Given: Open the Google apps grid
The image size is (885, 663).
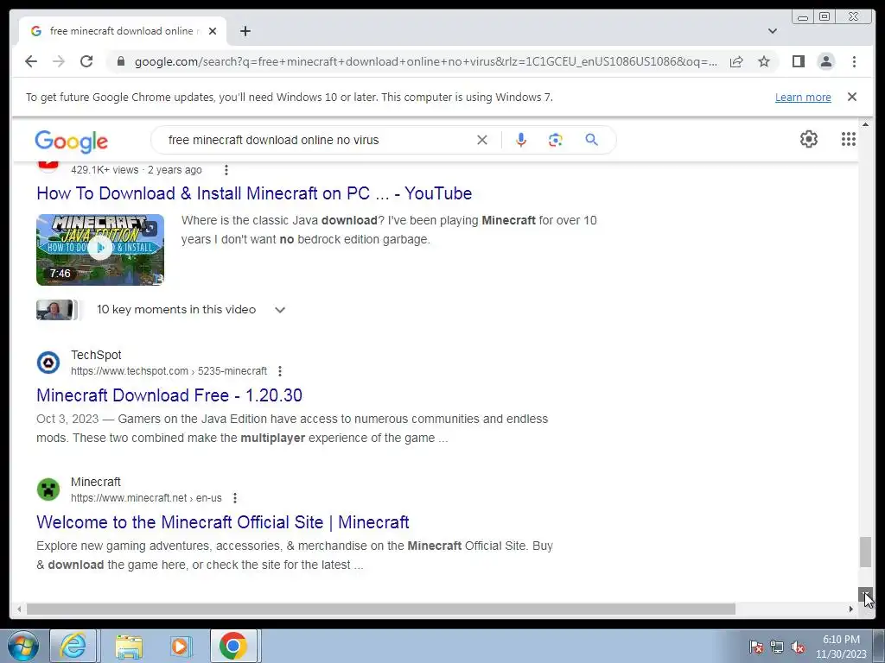Looking at the screenshot, I should (x=848, y=139).
